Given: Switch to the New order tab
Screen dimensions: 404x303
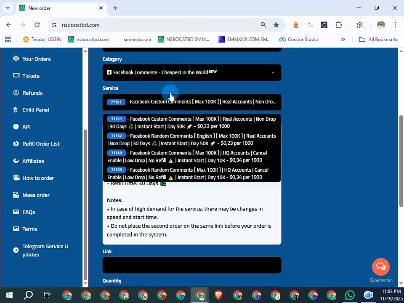Looking at the screenshot, I should point(61,8).
